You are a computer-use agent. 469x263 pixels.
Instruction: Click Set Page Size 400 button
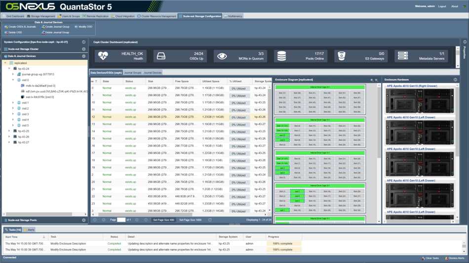[163, 220]
